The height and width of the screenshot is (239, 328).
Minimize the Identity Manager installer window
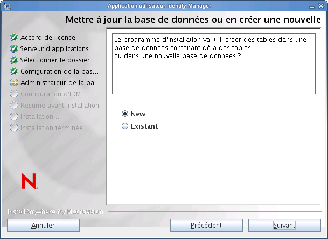[x=312, y=6]
